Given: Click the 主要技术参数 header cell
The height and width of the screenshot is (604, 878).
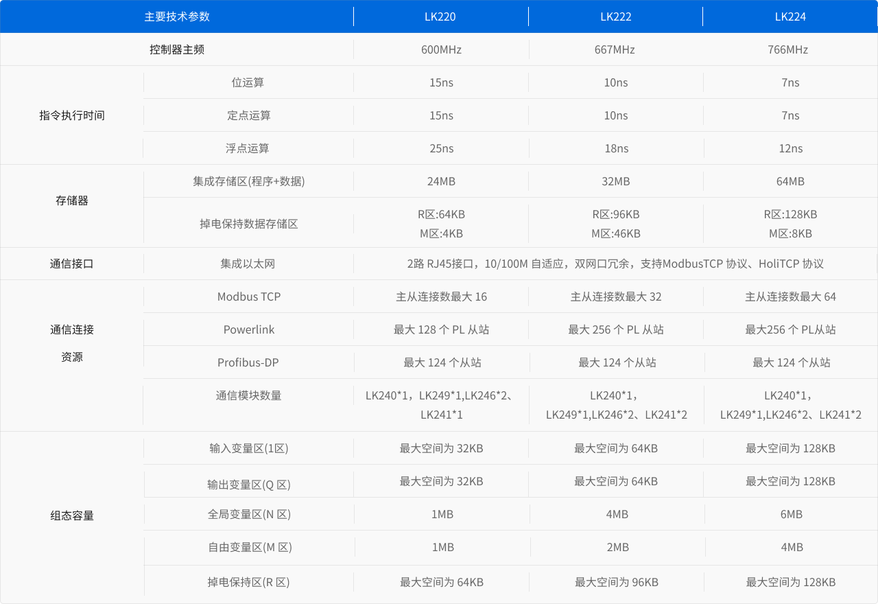Looking at the screenshot, I should [x=177, y=16].
